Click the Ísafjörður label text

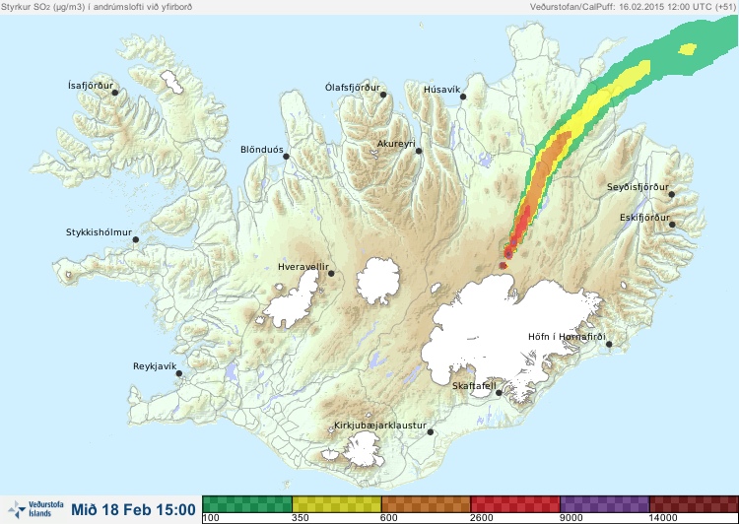click(91, 86)
